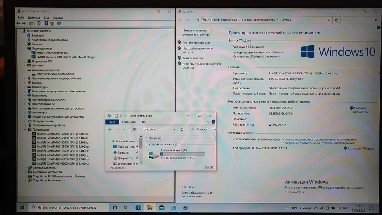Viewport: 382px width, 215px height.
Task: Open the Действие menu in Device Manager
Action: tap(34, 18)
